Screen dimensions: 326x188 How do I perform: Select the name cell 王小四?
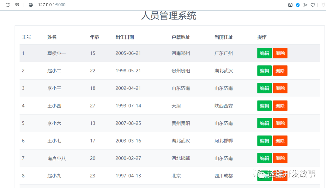click(x=54, y=106)
